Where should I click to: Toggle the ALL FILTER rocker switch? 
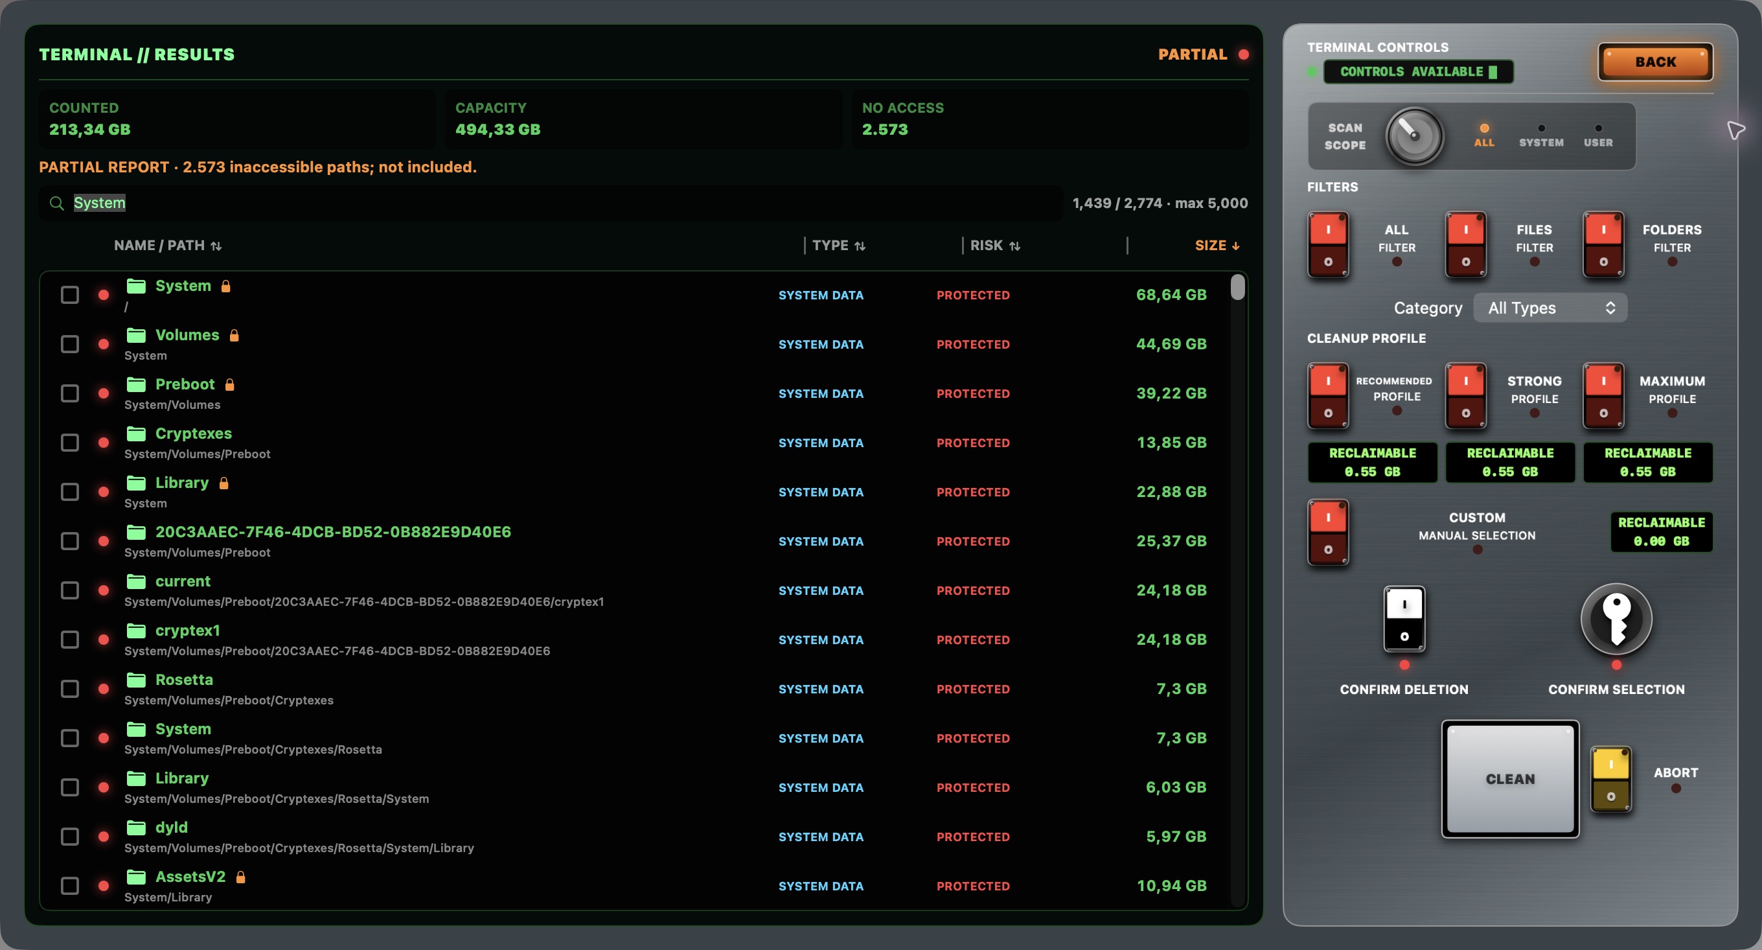tap(1328, 244)
